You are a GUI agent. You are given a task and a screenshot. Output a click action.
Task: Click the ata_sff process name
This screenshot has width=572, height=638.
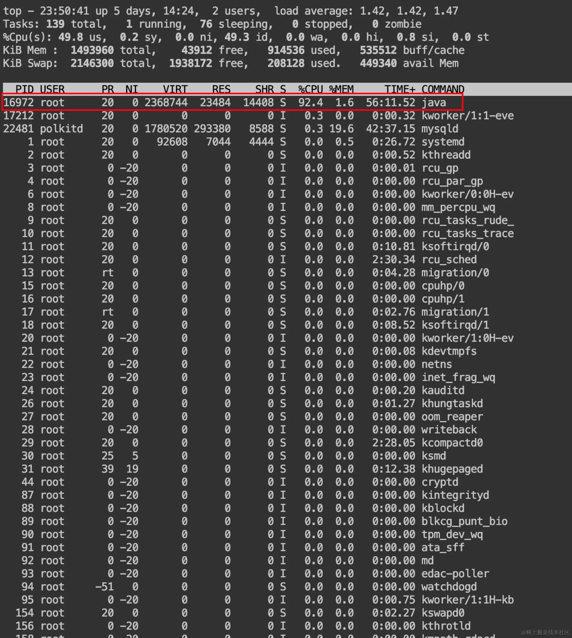(x=443, y=547)
